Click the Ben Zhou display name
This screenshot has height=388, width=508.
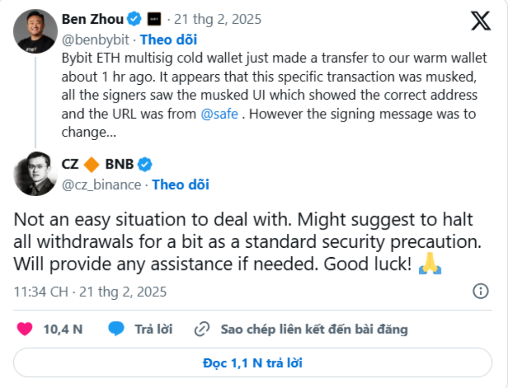pos(92,19)
